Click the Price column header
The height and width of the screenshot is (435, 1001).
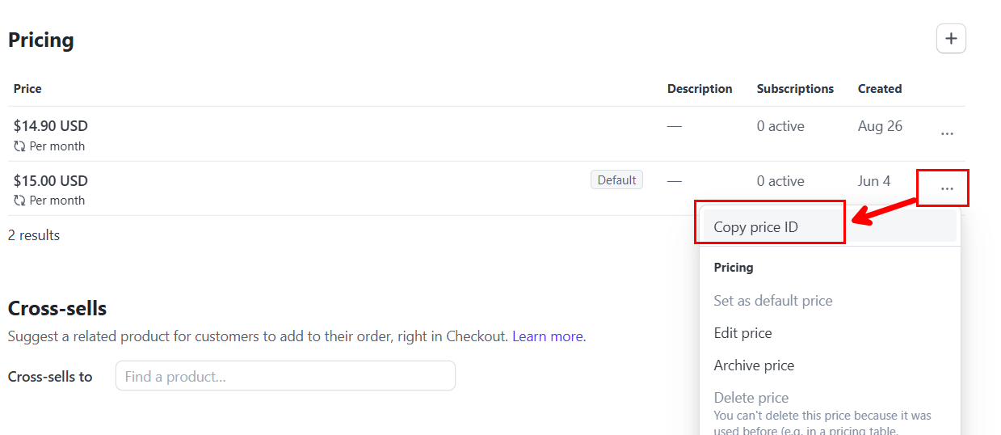click(27, 89)
